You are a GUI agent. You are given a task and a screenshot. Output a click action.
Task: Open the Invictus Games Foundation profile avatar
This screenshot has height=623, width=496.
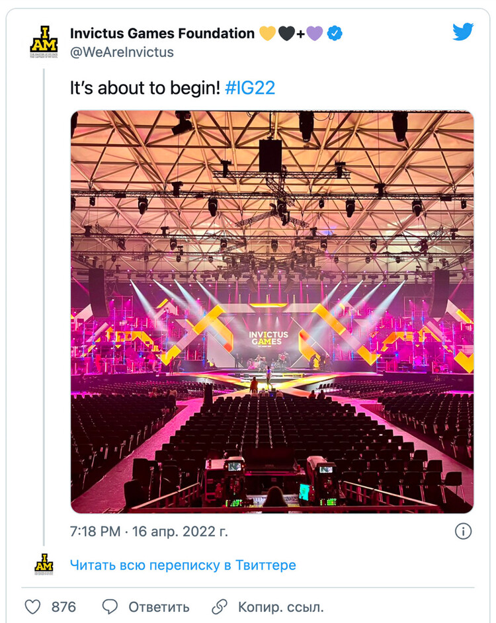point(44,42)
